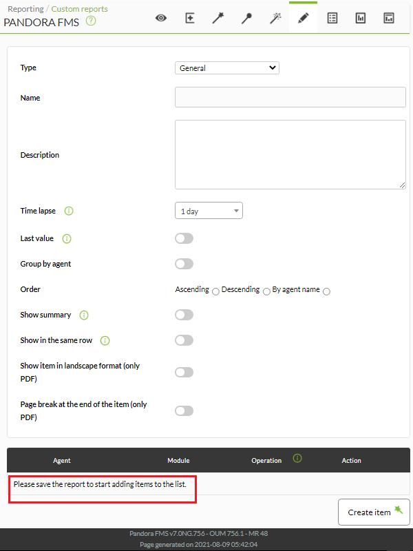
Task: Open the list items toolbar icon
Action: 332,18
